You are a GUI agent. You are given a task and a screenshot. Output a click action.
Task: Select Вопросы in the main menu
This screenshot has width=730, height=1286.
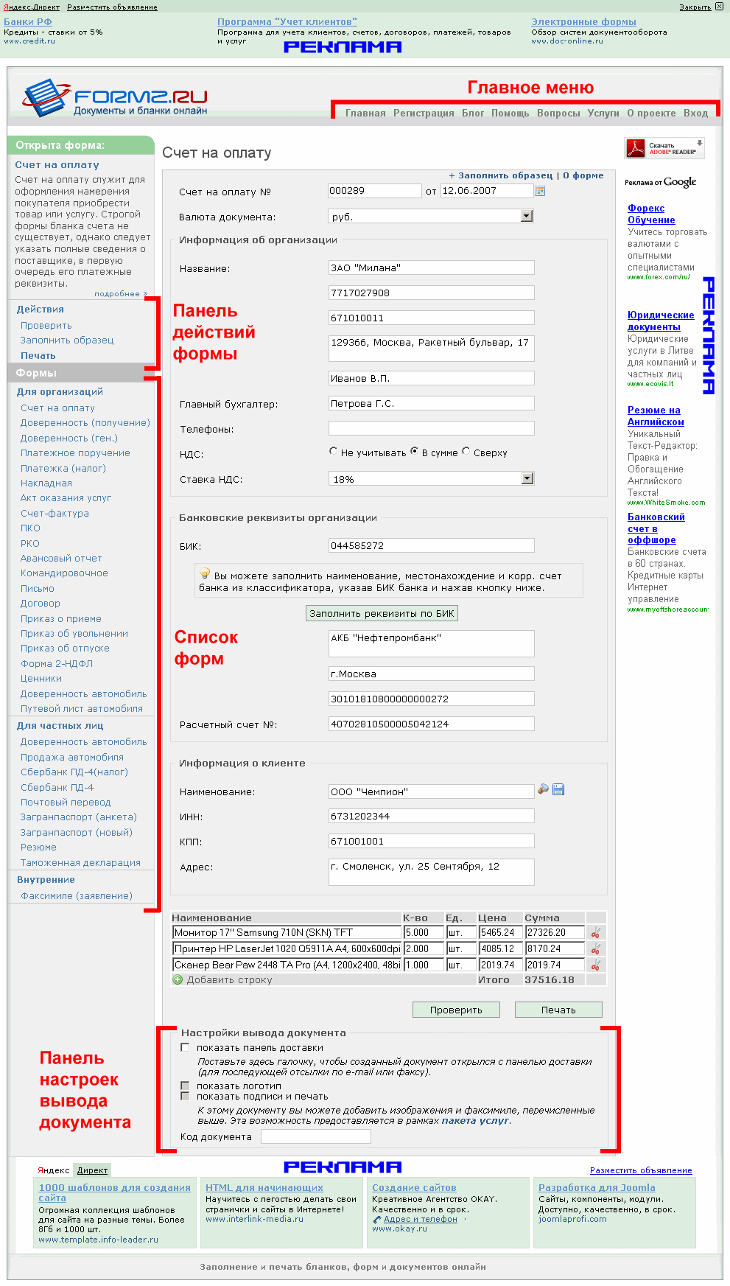[x=558, y=113]
